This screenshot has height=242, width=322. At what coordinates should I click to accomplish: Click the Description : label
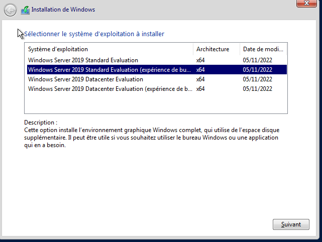[x=41, y=123]
